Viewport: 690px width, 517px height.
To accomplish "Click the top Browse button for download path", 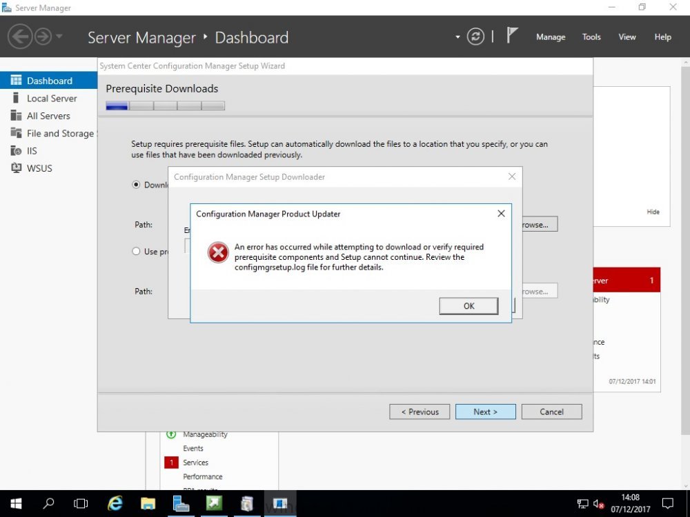I will (x=540, y=224).
